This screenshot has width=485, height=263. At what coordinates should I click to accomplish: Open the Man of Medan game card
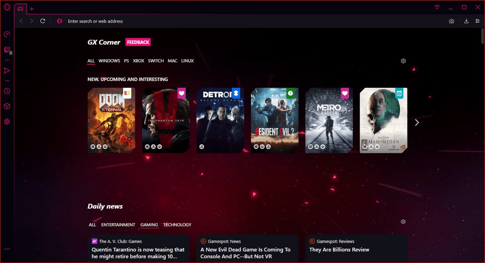coord(383,120)
